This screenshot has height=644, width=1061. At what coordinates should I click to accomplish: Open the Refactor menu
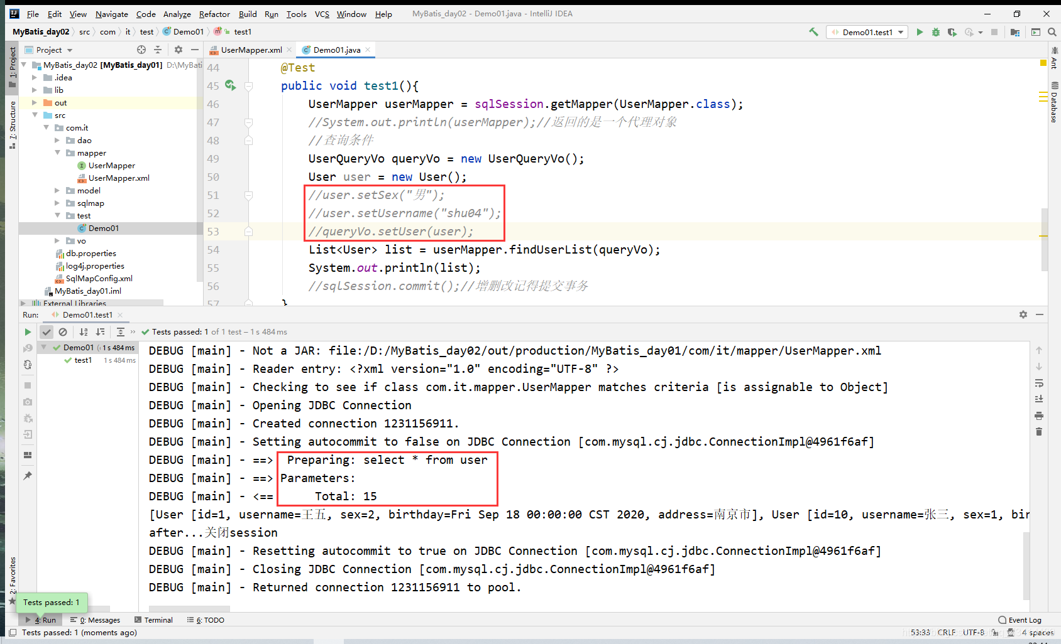(214, 14)
